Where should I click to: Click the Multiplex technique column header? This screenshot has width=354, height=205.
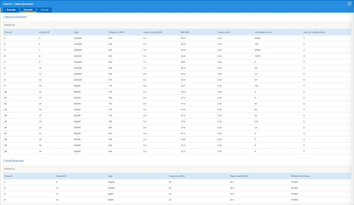tap(300, 176)
